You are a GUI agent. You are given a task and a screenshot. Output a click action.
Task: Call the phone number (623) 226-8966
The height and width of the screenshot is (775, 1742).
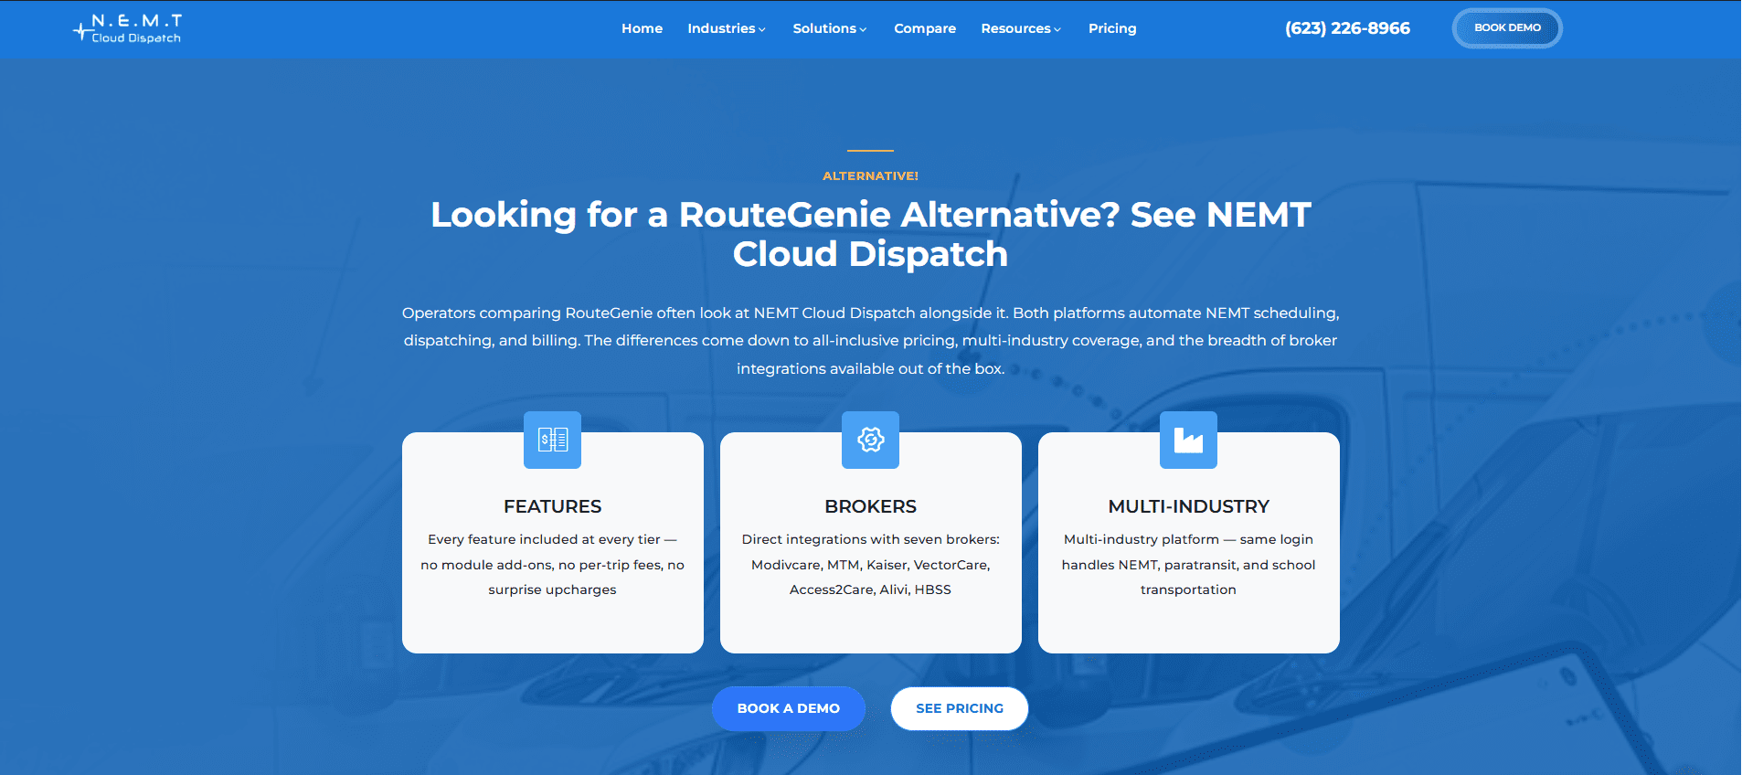1347,28
